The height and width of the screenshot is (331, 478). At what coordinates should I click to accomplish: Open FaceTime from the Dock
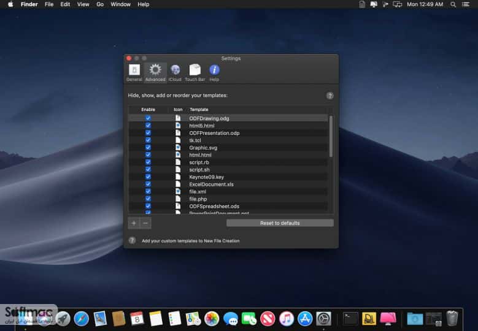pyautogui.click(x=249, y=319)
